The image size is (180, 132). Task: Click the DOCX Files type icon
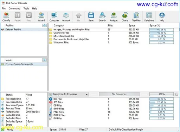tap(51, 115)
